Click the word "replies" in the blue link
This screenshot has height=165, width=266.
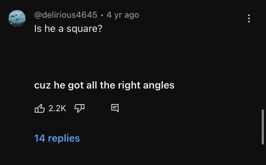coord(64,138)
